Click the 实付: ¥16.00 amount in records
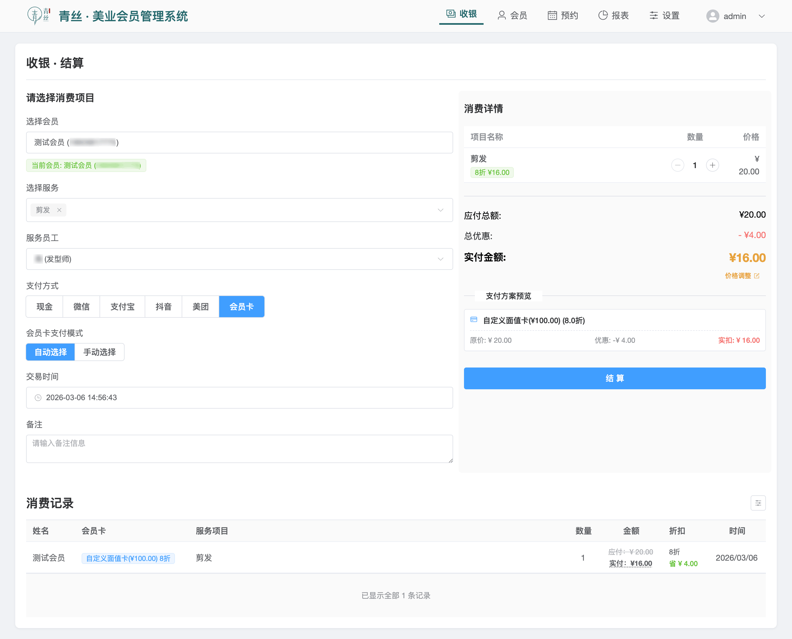The image size is (792, 639). (631, 564)
